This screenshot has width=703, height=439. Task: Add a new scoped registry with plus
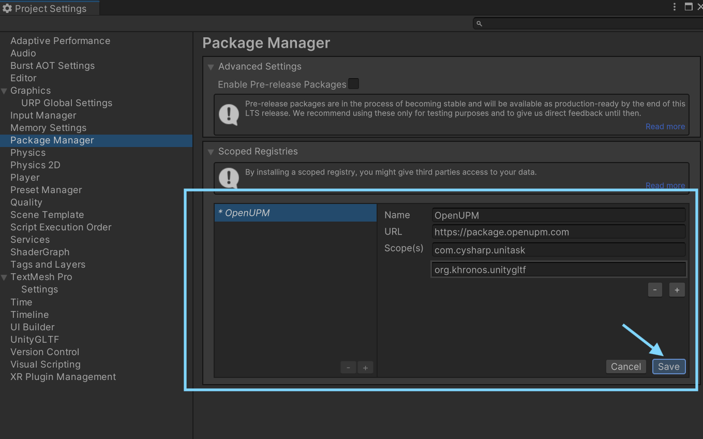coord(365,368)
